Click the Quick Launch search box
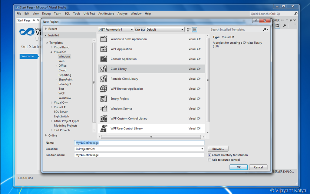Screen dimensions: 310x194 272,14
